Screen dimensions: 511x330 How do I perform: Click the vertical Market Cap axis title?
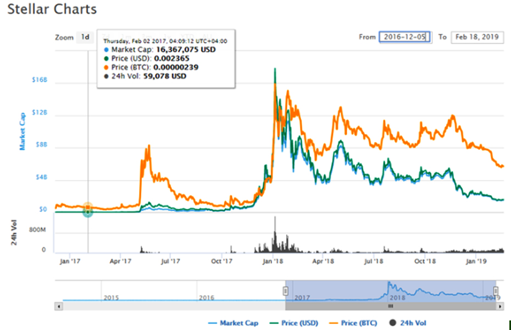(22, 132)
